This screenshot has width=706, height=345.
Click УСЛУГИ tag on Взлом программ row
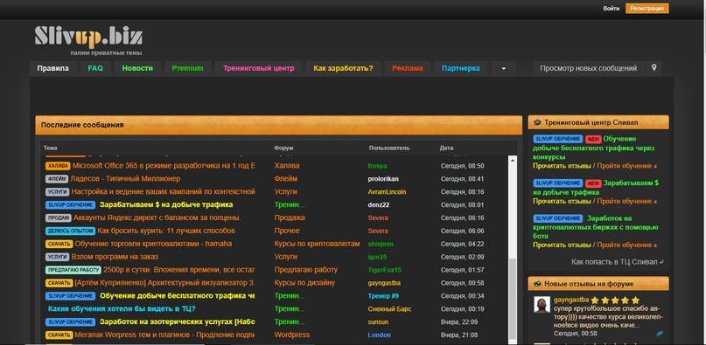(x=57, y=258)
